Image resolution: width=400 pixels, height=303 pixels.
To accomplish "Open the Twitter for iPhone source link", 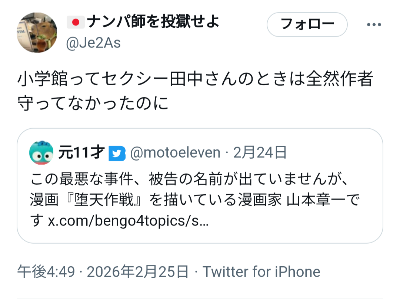I will pos(261,272).
